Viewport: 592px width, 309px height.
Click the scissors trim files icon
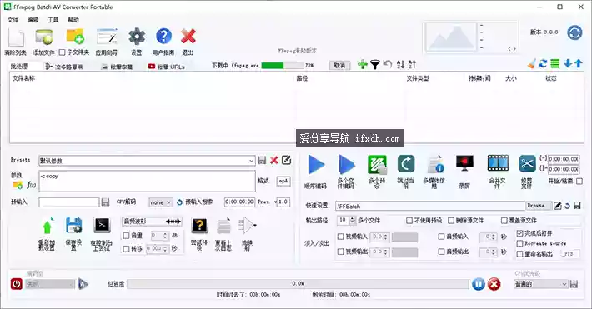527,165
